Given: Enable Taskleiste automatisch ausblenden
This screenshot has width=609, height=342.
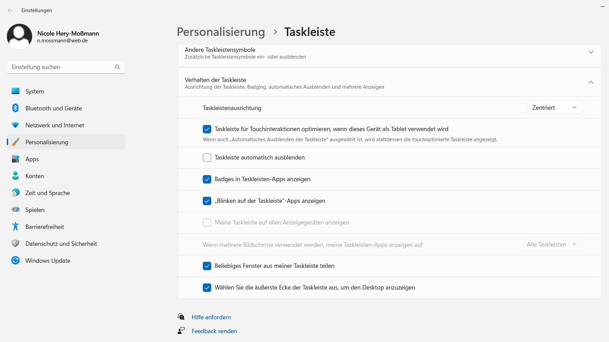Looking at the screenshot, I should [207, 157].
